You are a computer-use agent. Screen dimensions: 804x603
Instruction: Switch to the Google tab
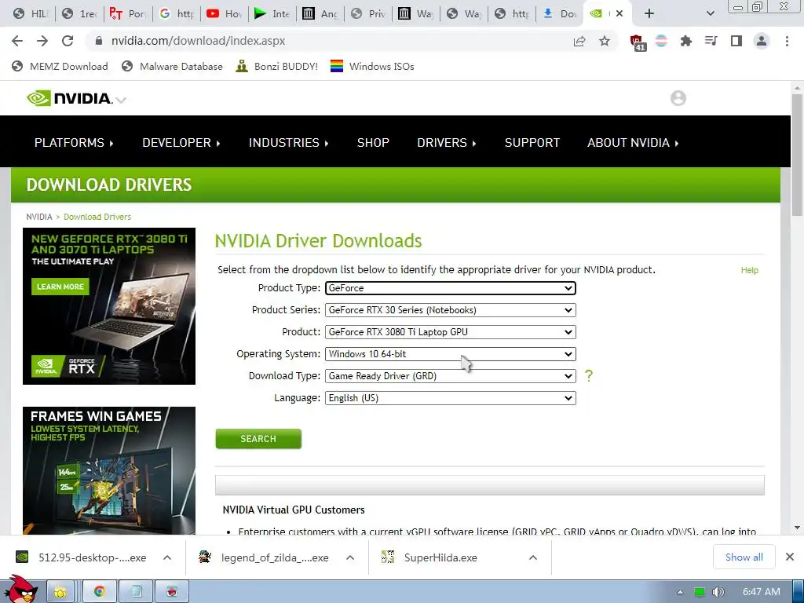click(x=177, y=13)
